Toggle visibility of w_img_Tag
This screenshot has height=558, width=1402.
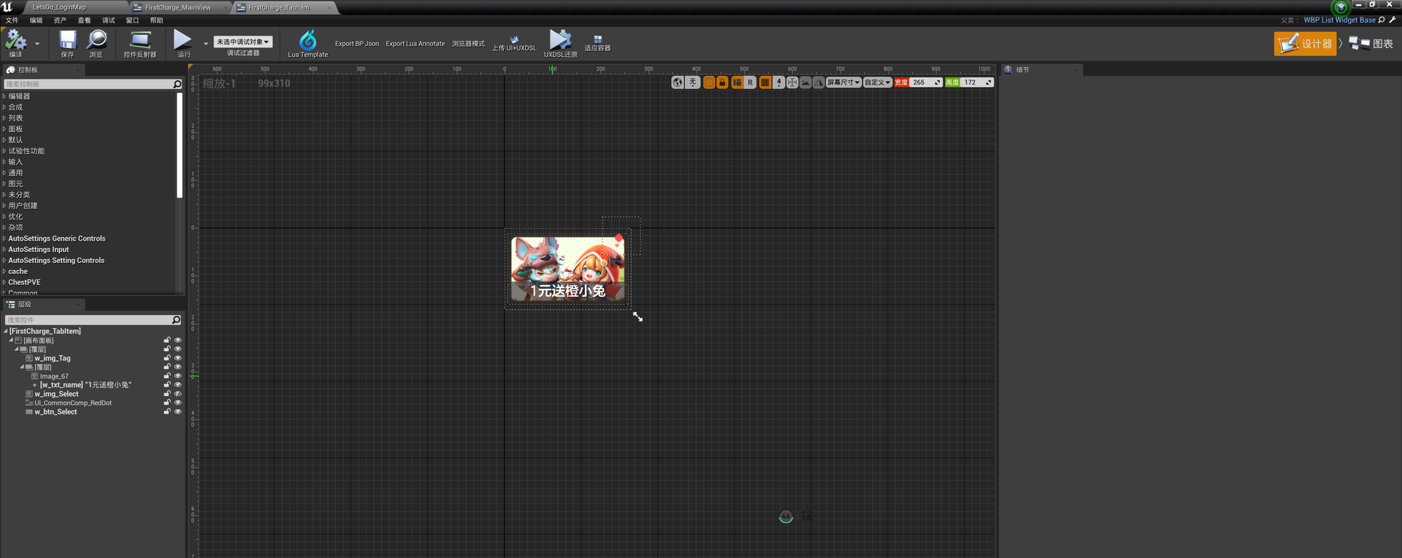click(x=177, y=358)
